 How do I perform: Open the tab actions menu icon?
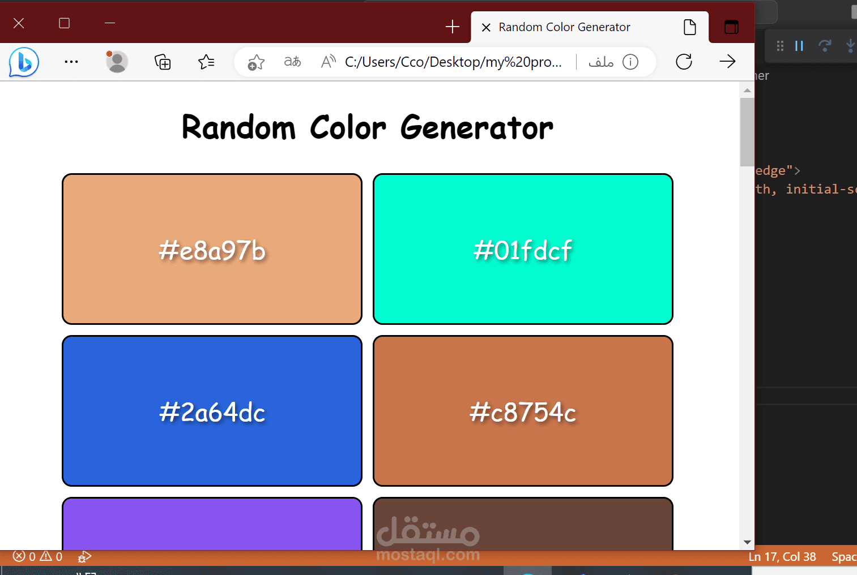pyautogui.click(x=731, y=27)
